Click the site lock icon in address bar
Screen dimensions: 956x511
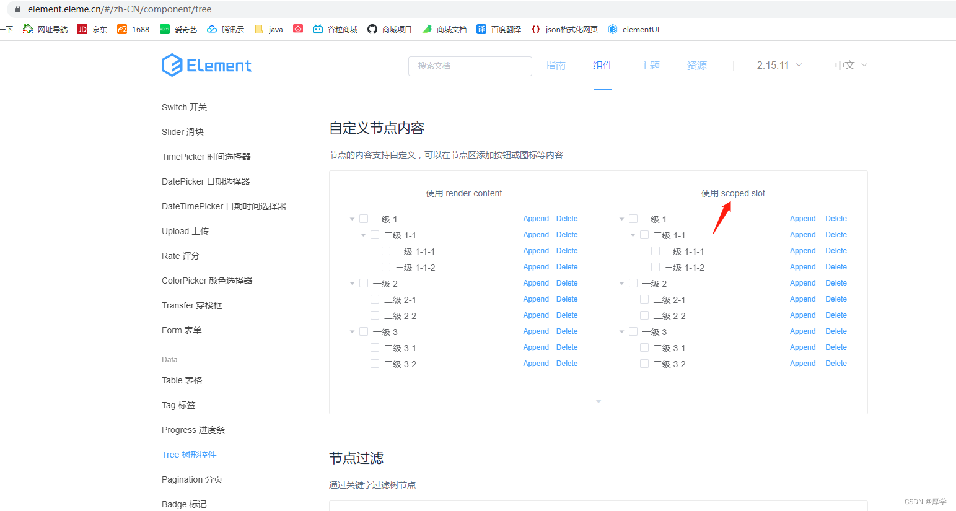tap(17, 9)
